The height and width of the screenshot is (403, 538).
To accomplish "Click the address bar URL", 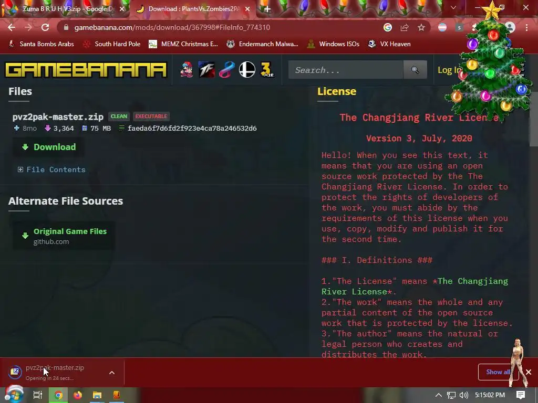I will click(172, 27).
